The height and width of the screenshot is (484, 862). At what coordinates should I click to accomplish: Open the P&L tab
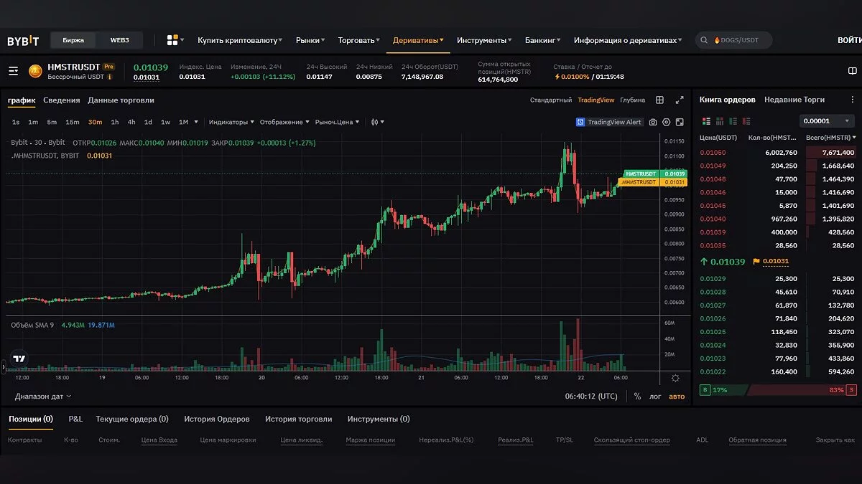tap(75, 419)
